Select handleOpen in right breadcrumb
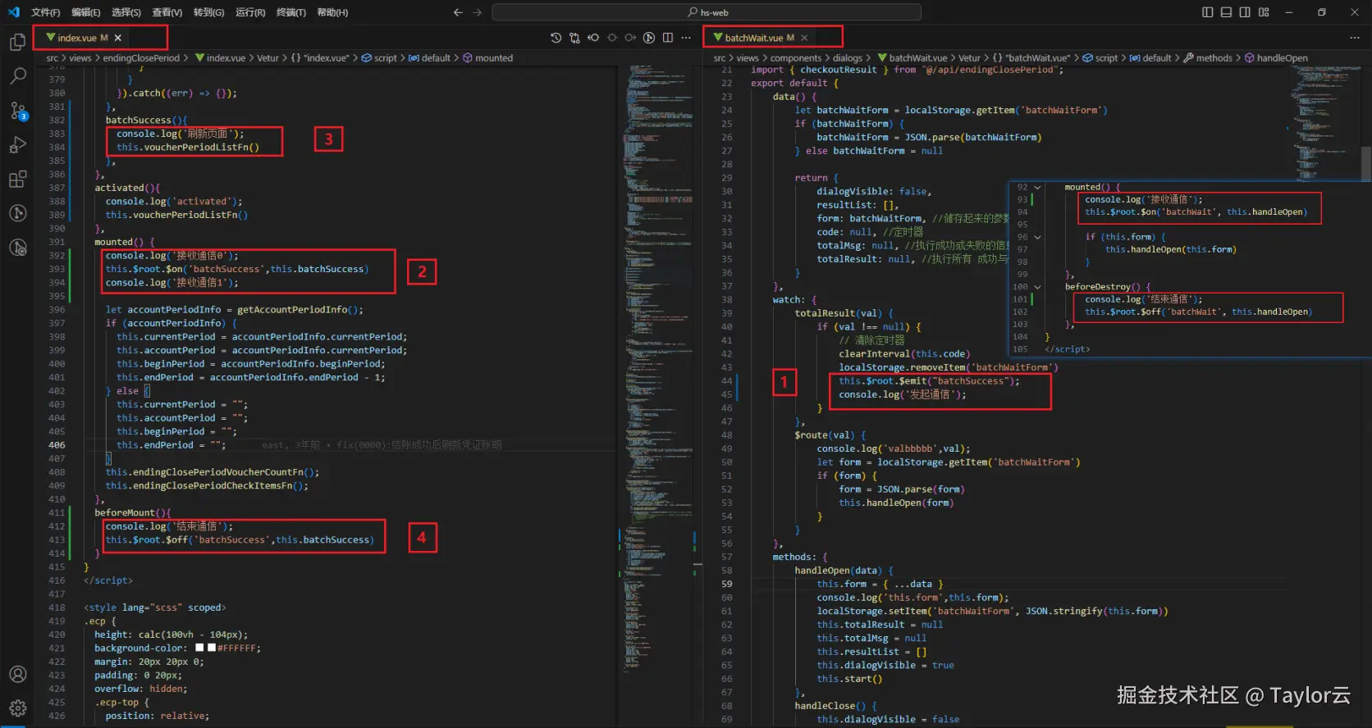 click(1276, 58)
